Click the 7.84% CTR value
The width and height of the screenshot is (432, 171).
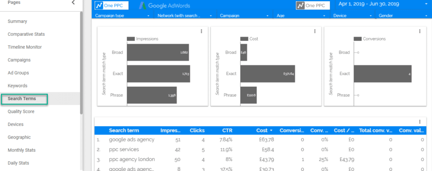[x=226, y=140]
